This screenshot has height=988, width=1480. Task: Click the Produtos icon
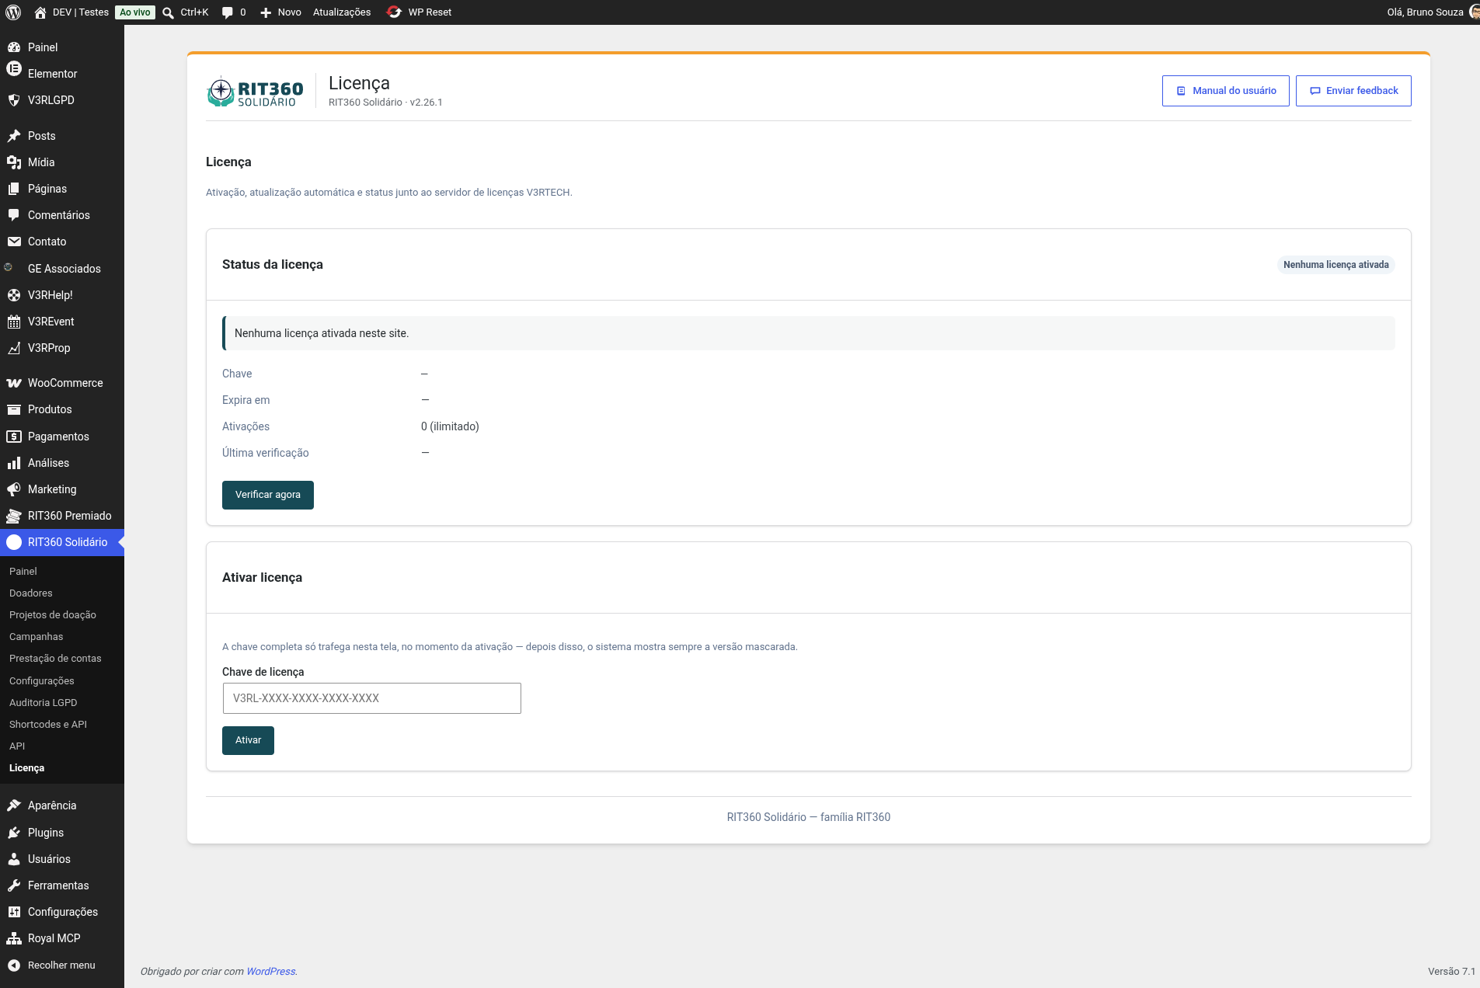coord(14,409)
